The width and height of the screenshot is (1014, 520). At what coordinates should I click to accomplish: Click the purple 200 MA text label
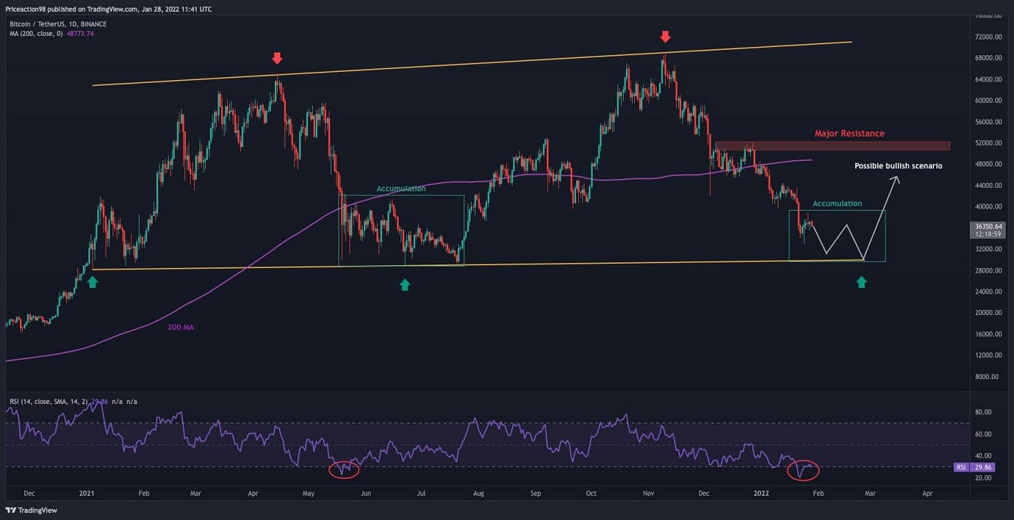click(180, 327)
